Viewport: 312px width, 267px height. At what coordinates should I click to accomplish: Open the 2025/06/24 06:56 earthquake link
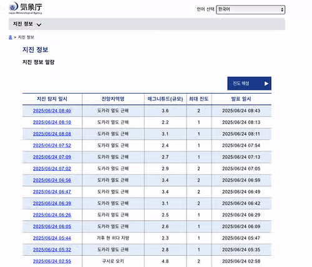click(x=52, y=180)
